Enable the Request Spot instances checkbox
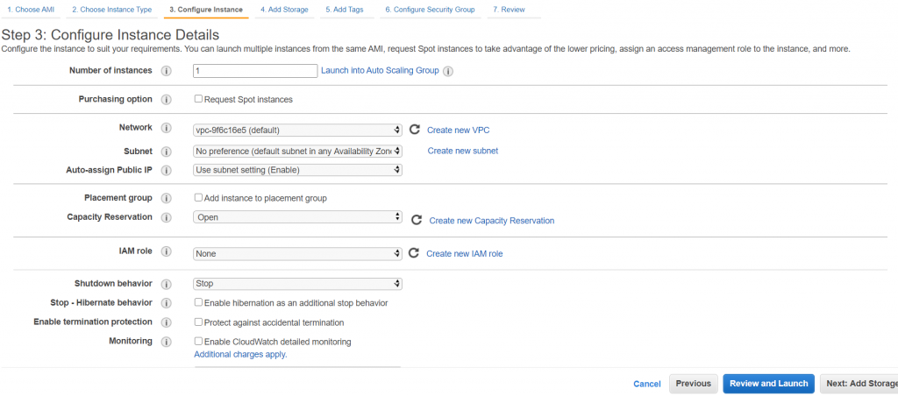Viewport: 898px width, 396px height. 198,99
